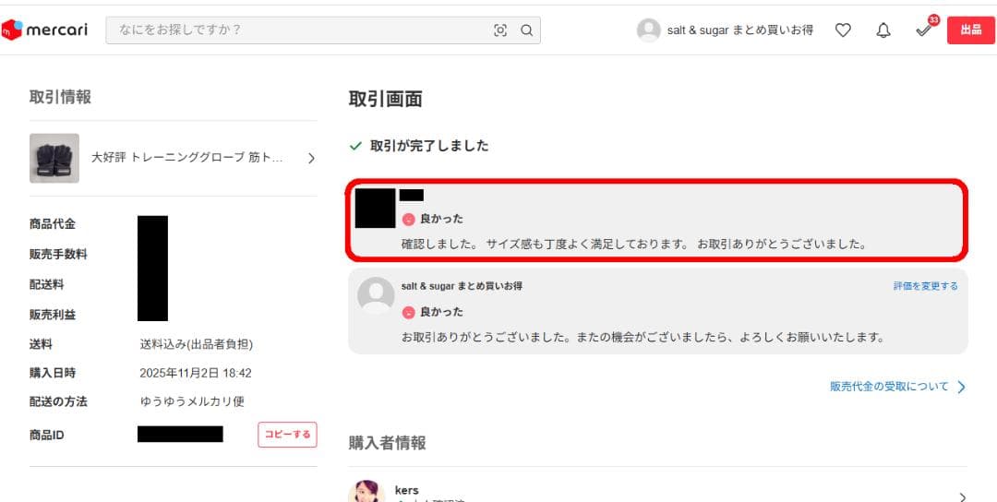Open buyer name kers
997x502 pixels.
tap(406, 491)
